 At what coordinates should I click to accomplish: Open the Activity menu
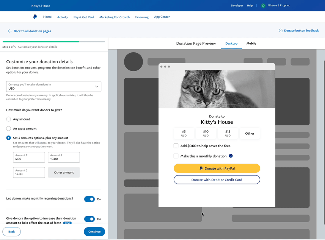[x=63, y=17]
